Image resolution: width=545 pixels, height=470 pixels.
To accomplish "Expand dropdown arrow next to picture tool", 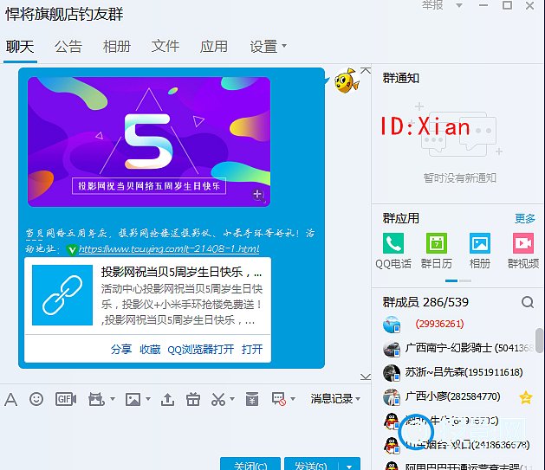I will coord(148,399).
